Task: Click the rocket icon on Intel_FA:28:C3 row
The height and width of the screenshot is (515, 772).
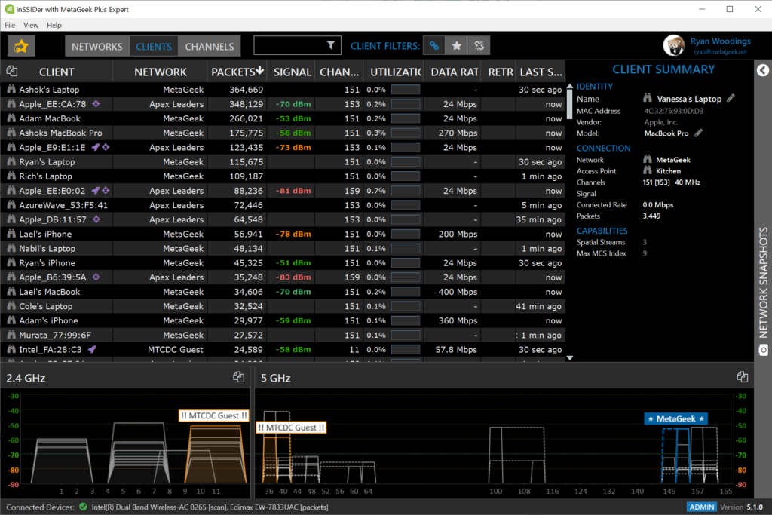Action: click(x=91, y=349)
